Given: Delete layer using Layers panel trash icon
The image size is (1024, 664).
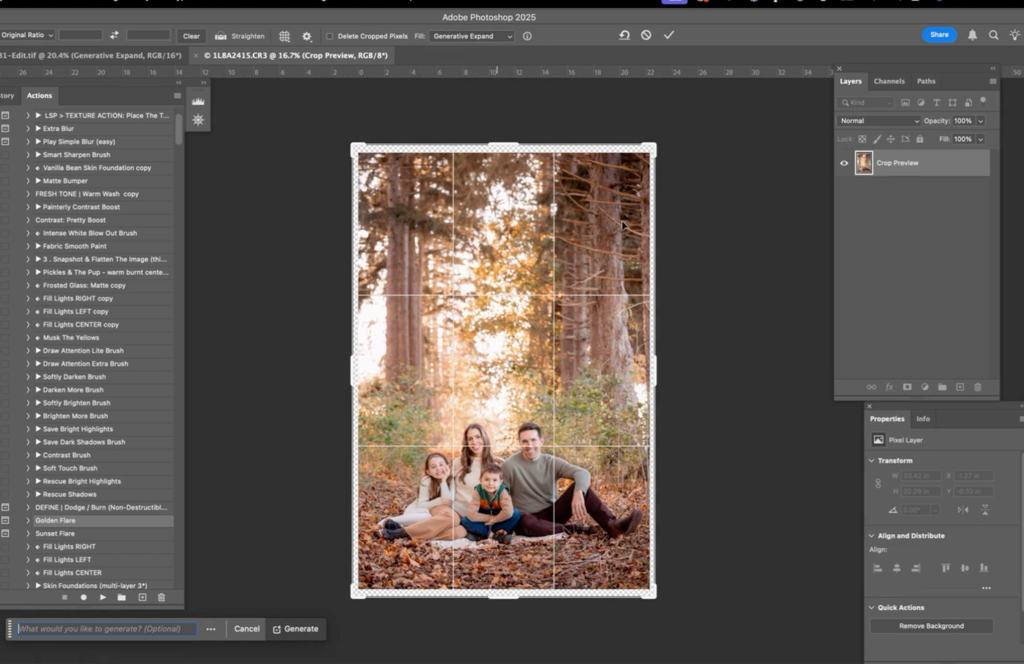Looking at the screenshot, I should (x=977, y=387).
